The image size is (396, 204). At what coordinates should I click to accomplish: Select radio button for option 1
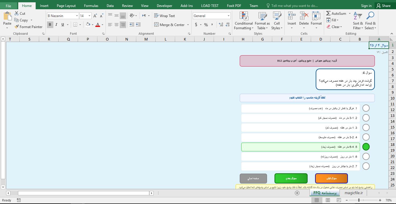click(x=366, y=108)
